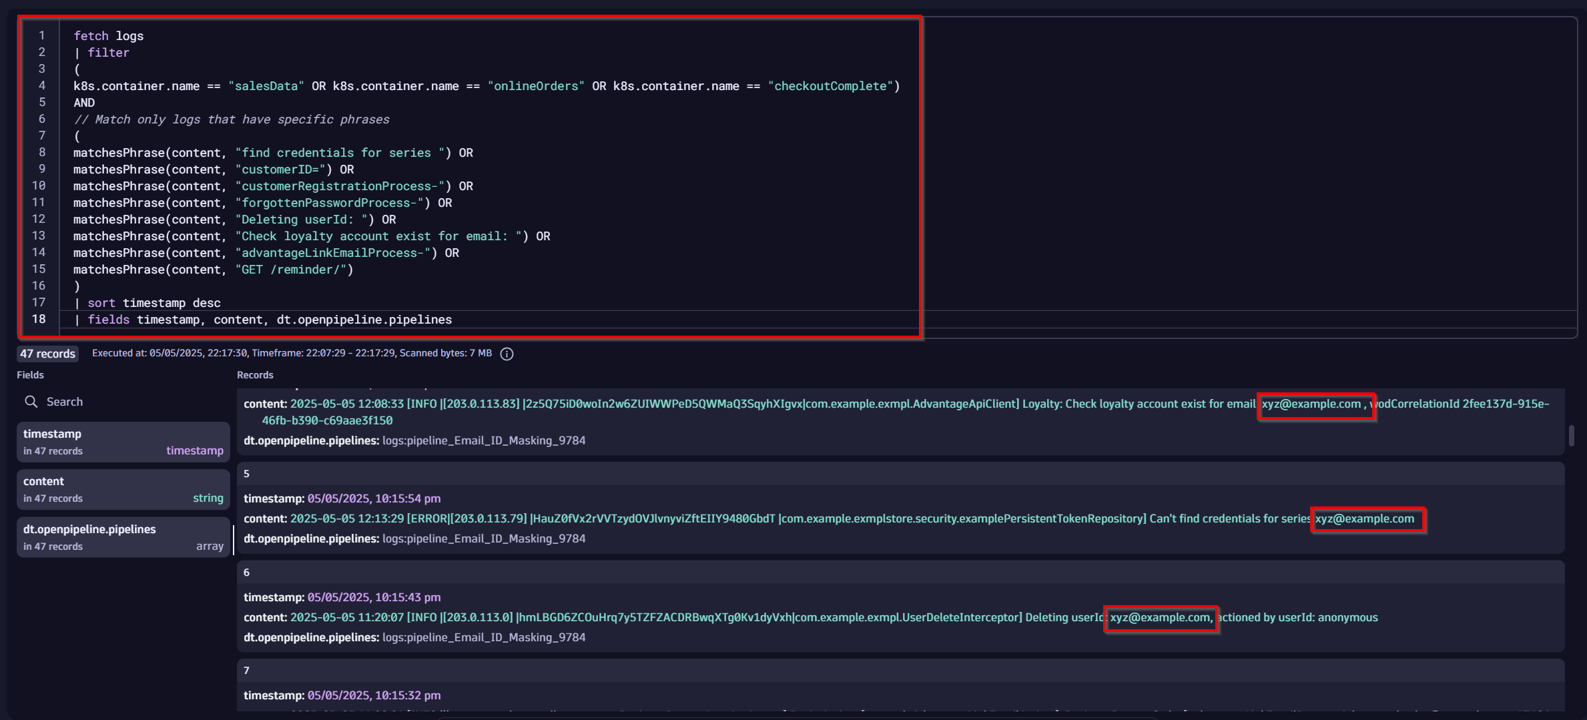Click the records list vertical scrollbar
This screenshot has height=720, width=1587.
(x=1572, y=436)
